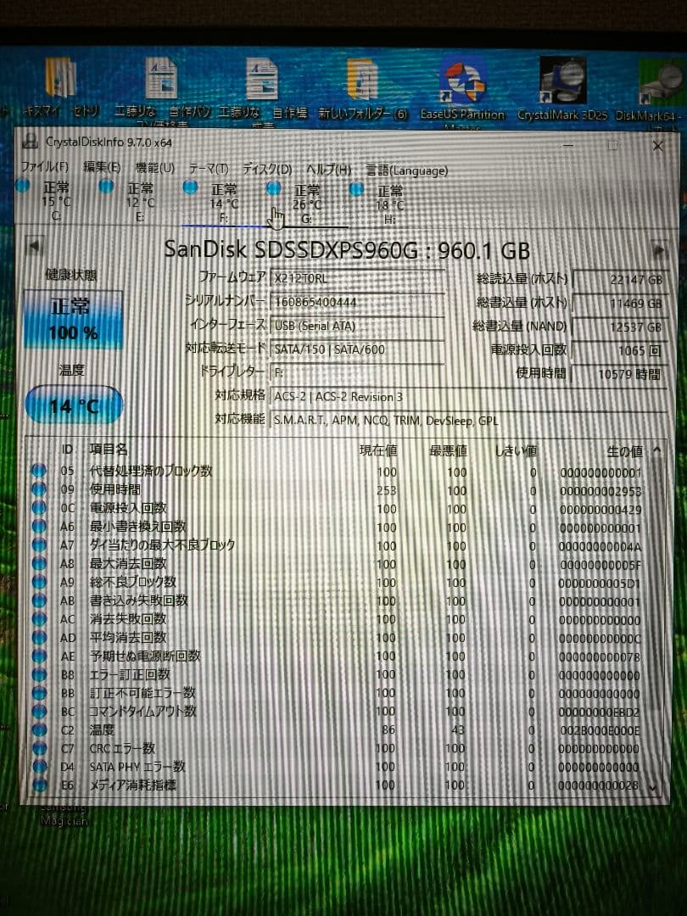Click the 正常 100% health status panel
The height and width of the screenshot is (916, 687).
[75, 318]
